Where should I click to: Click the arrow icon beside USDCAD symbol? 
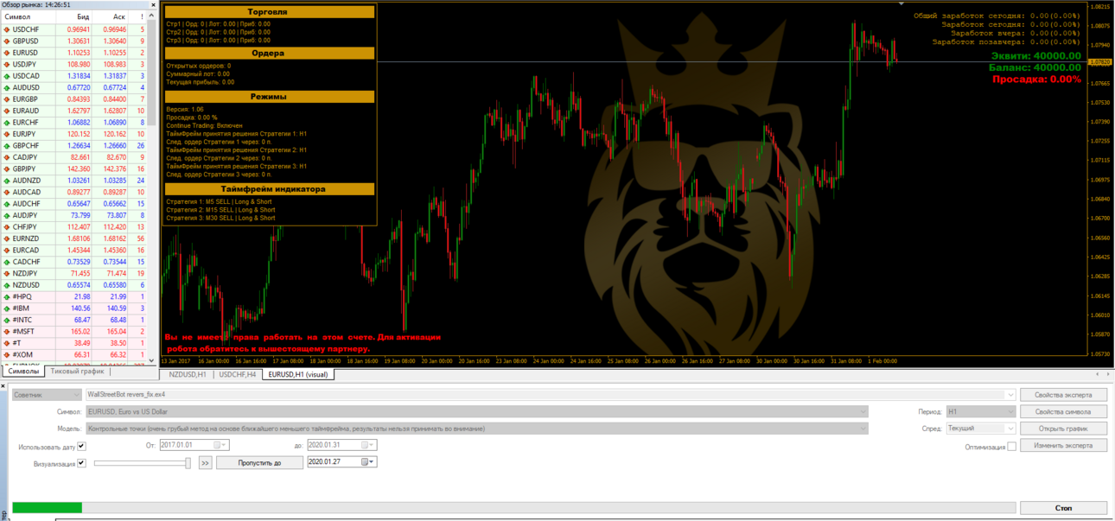pyautogui.click(x=6, y=76)
